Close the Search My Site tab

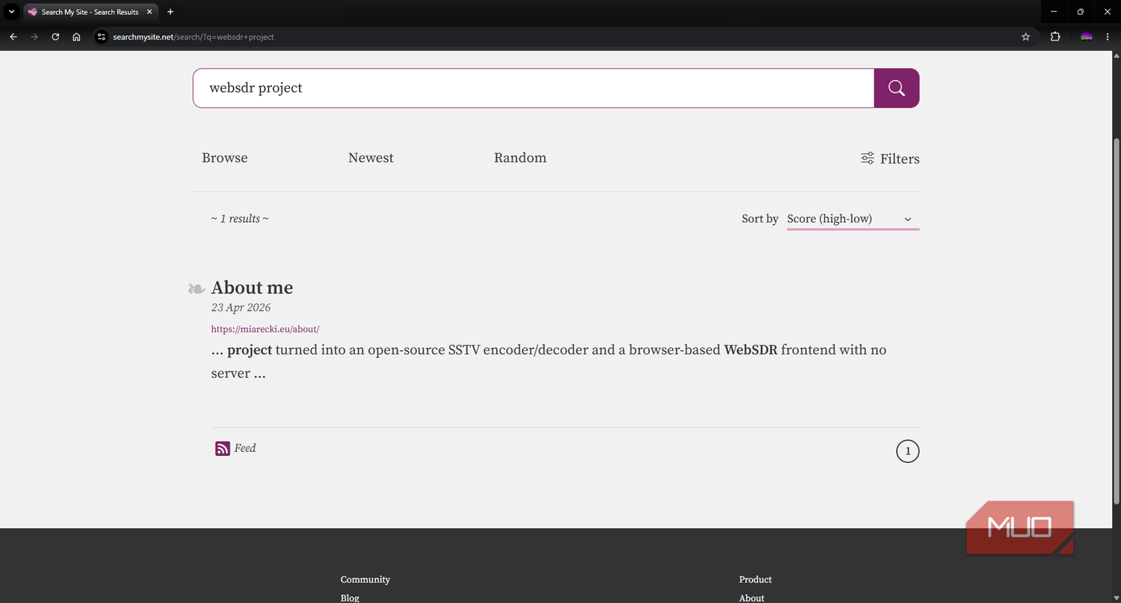pyautogui.click(x=149, y=12)
